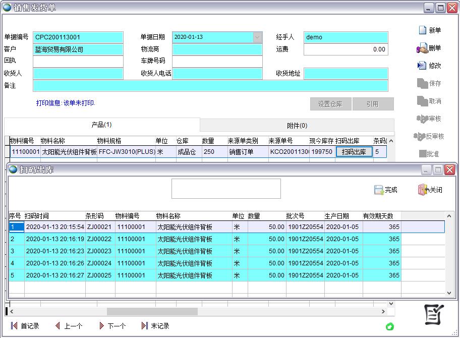Select the row with barcode ZJ00023
The image size is (460, 338).
pyautogui.click(x=100, y=251)
